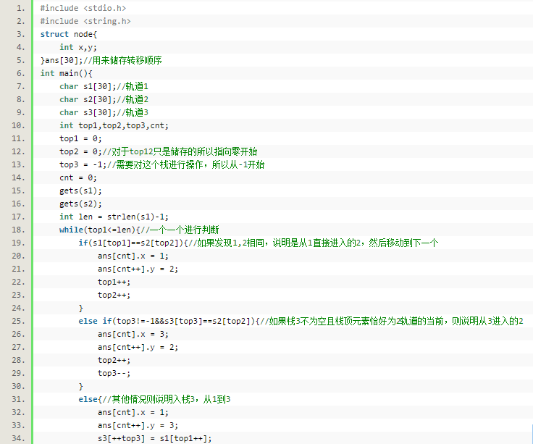Screen dimensions: 533x444
Task: Click comment '//轨道1' on line 7
Action: click(133, 86)
